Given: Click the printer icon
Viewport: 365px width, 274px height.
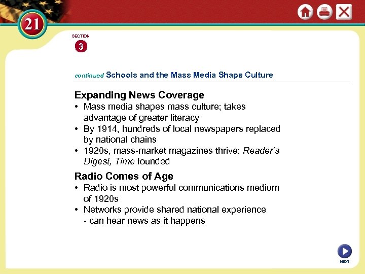Looking at the screenshot, I should pyautogui.click(x=324, y=12).
